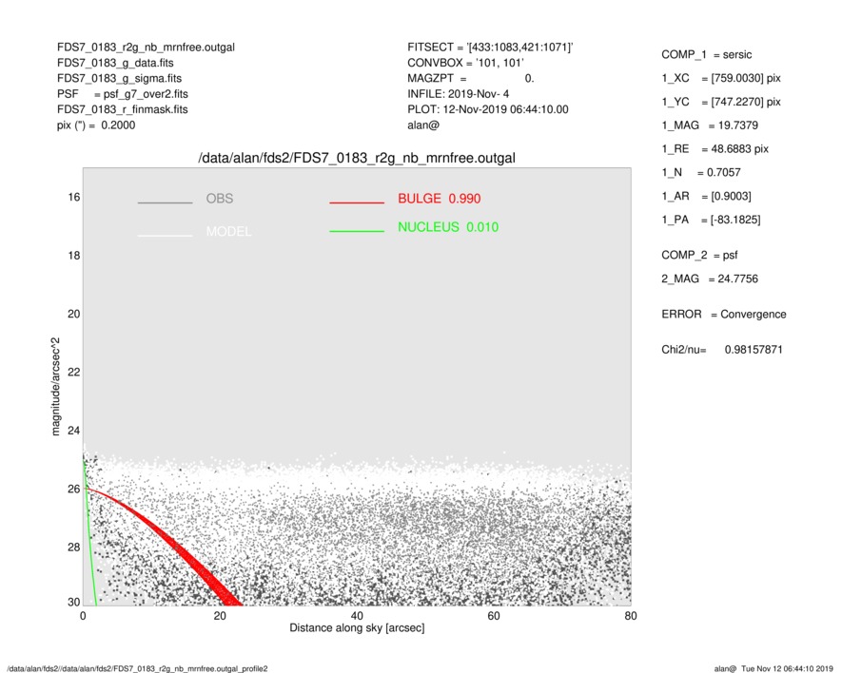Image resolution: width=842 pixels, height=673 pixels.
Task: Select the COMP_1 = sersic line
Action: click(706, 55)
